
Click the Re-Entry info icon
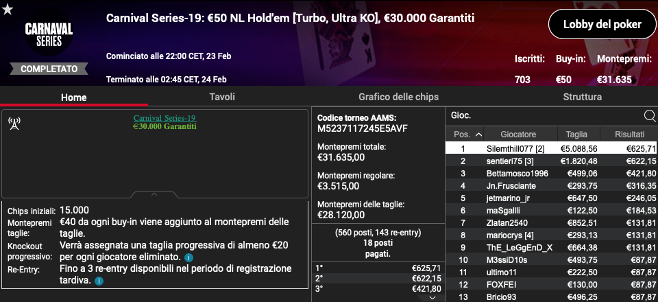pyautogui.click(x=99, y=281)
